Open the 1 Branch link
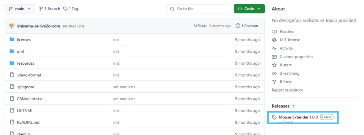The height and width of the screenshot is (135, 364). [x=49, y=9]
